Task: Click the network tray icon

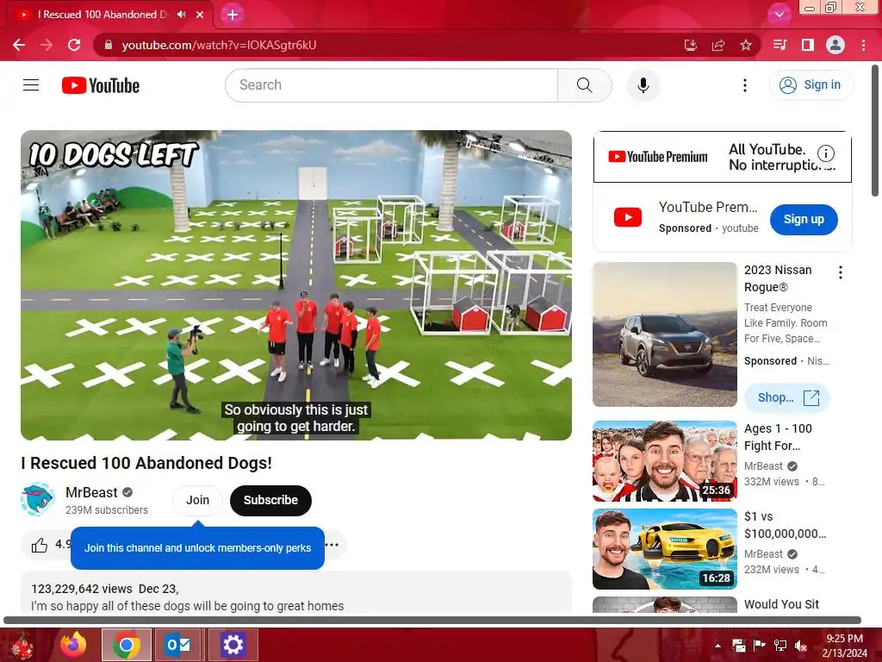Action: pos(780,646)
